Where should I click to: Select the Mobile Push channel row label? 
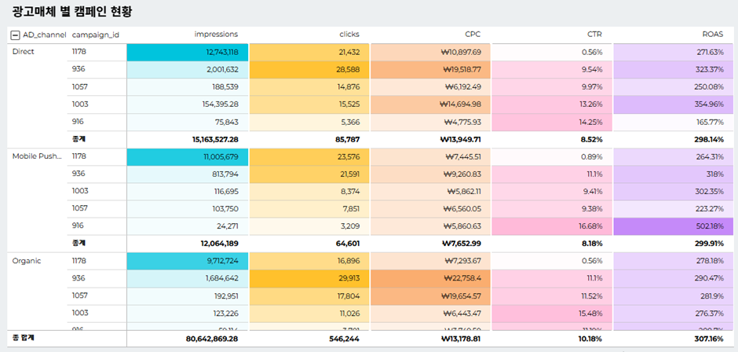36,156
